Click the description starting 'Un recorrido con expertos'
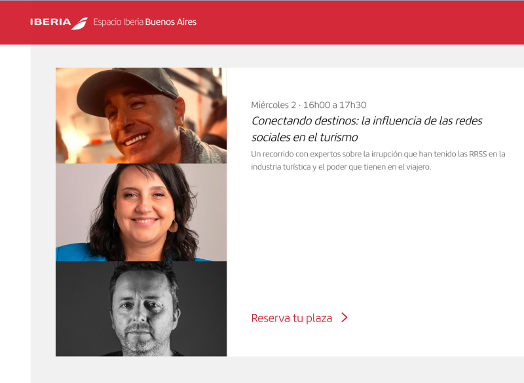Image resolution: width=524 pixels, height=383 pixels. point(378,160)
